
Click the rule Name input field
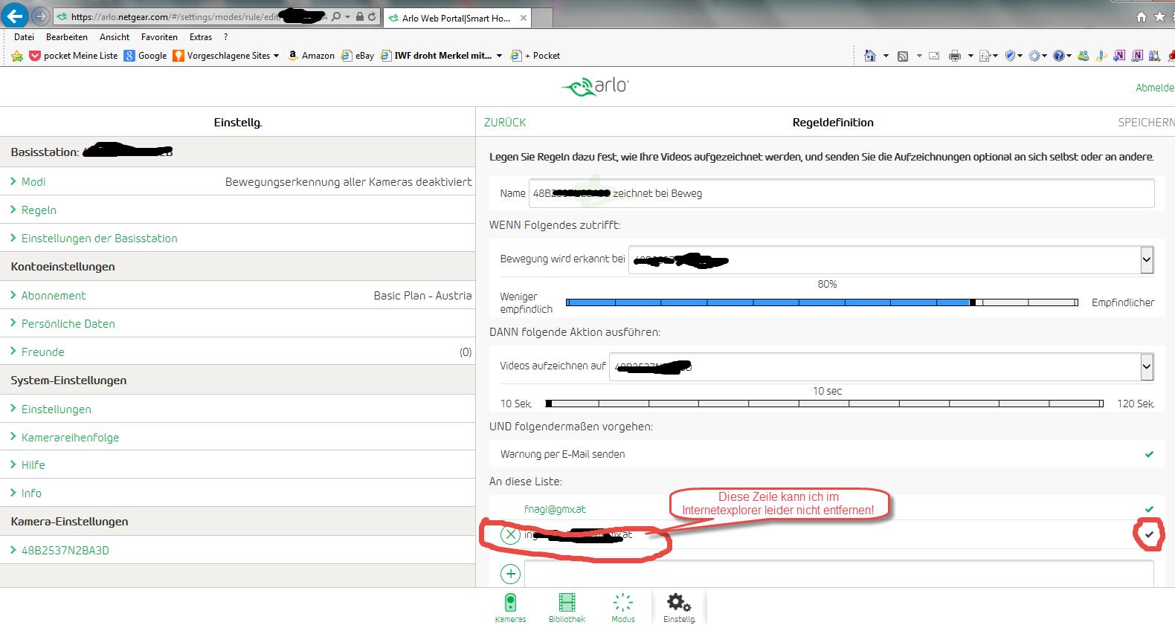point(841,193)
